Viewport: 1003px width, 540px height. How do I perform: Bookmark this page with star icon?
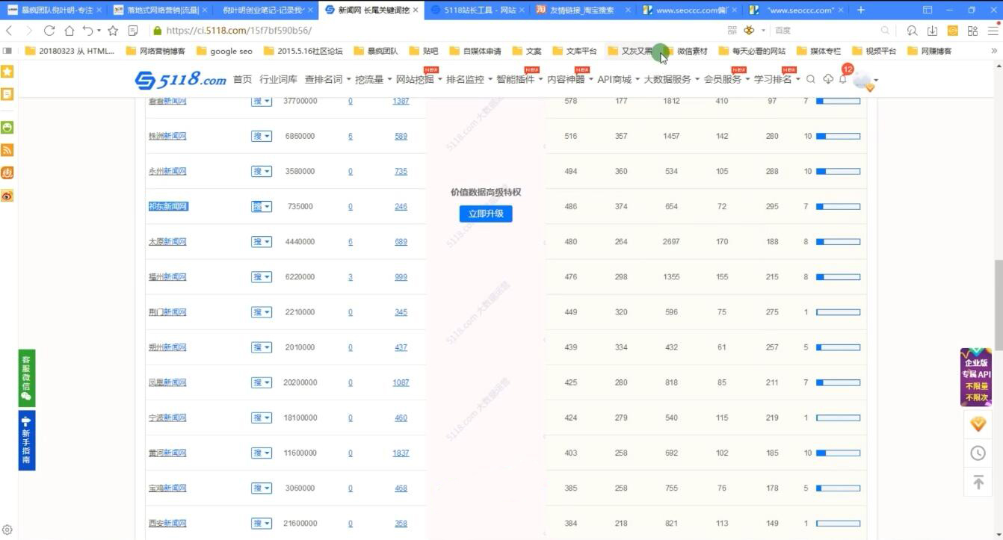click(113, 31)
